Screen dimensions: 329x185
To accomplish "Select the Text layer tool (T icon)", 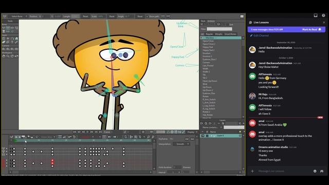I will point(12,42).
